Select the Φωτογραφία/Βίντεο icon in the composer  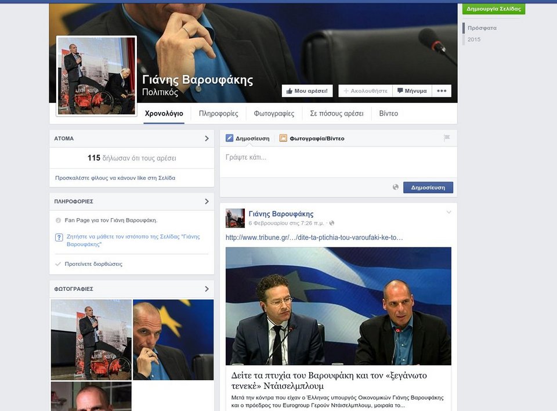[x=283, y=138]
